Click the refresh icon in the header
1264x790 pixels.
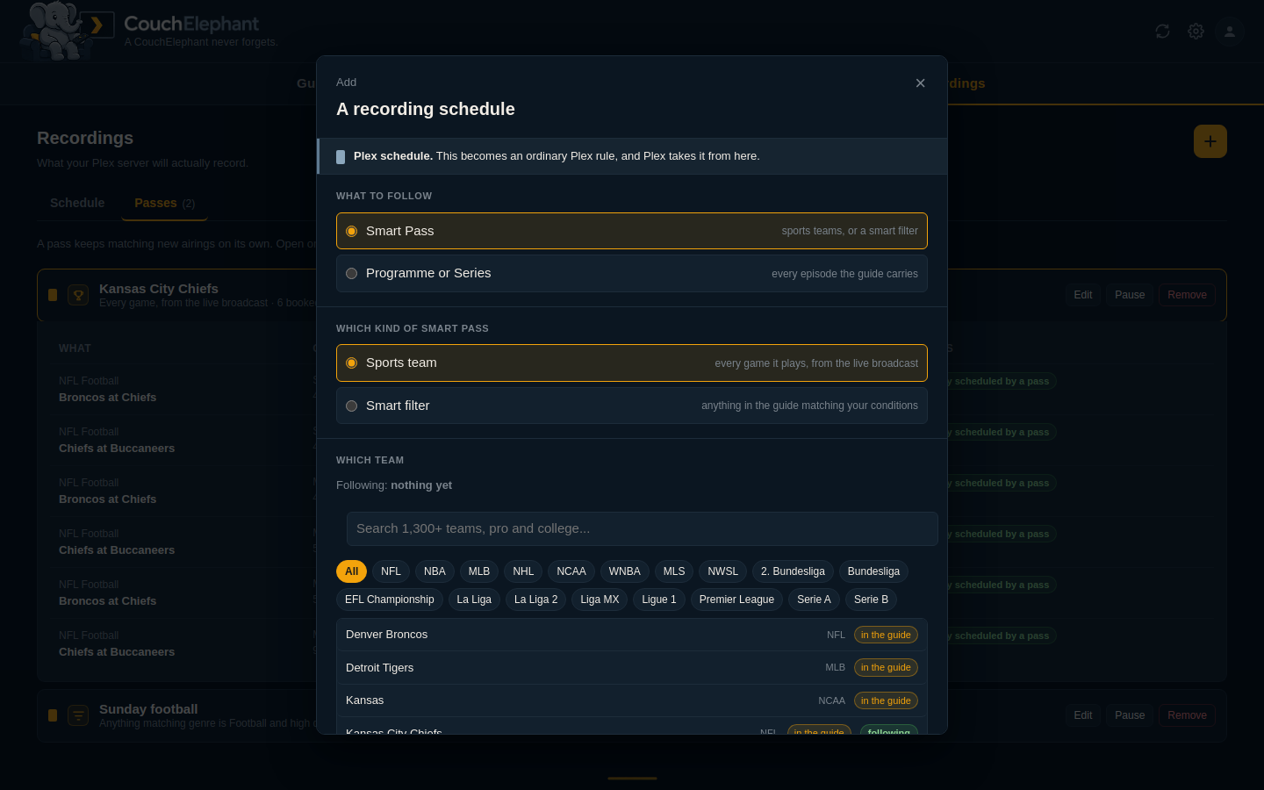[1162, 32]
